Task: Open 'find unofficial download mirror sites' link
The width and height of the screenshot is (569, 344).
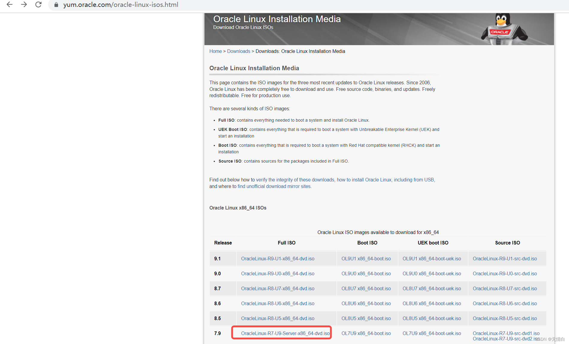Action: click(x=274, y=186)
